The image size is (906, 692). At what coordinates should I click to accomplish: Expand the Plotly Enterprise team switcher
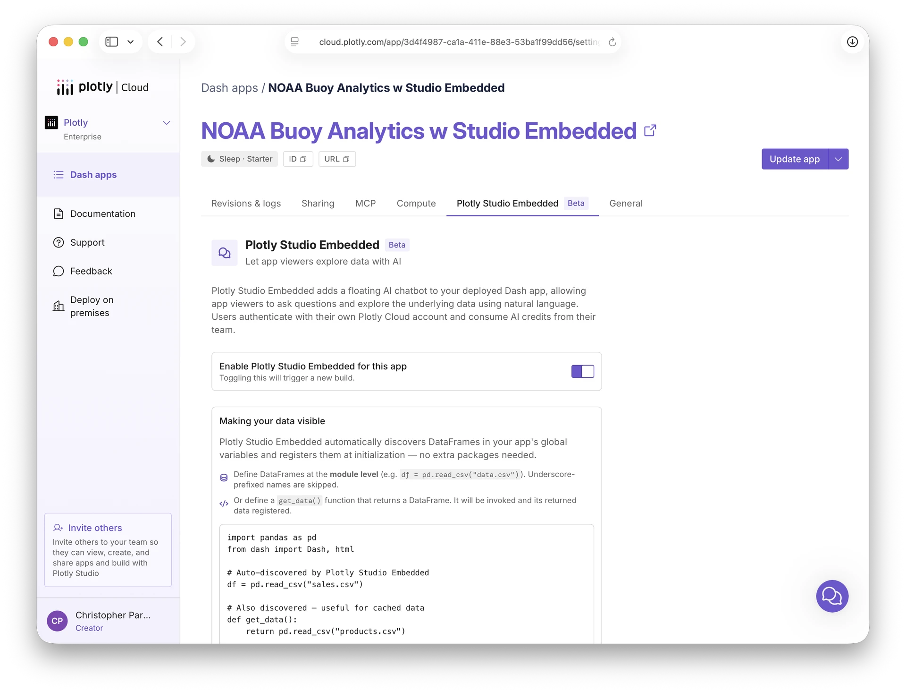tap(108, 129)
